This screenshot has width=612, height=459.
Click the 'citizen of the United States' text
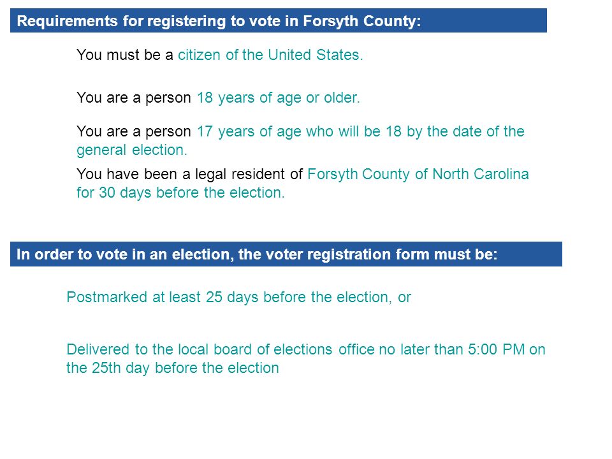pos(270,55)
